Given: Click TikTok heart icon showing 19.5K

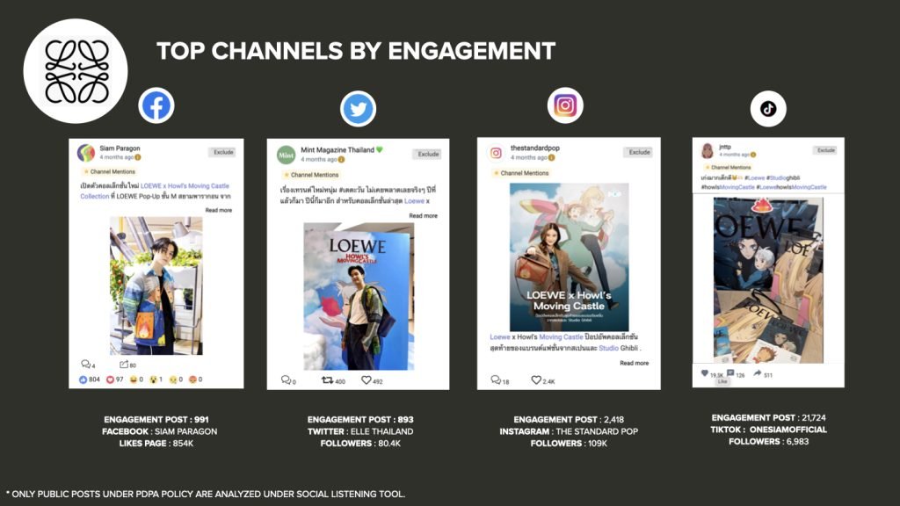Looking at the screenshot, I should pyautogui.click(x=704, y=373).
